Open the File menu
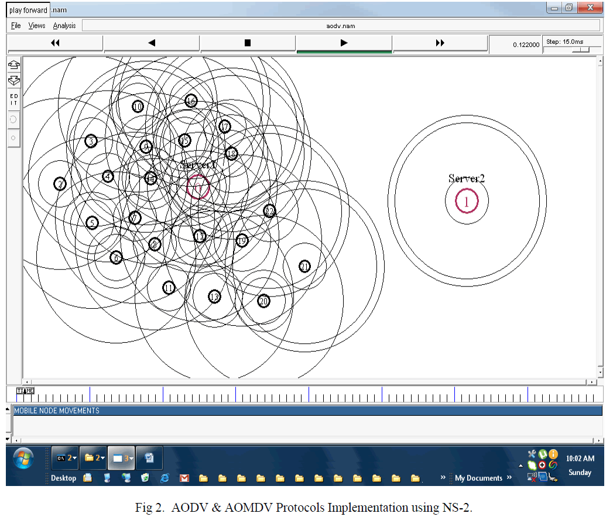613x517 pixels. [x=16, y=26]
